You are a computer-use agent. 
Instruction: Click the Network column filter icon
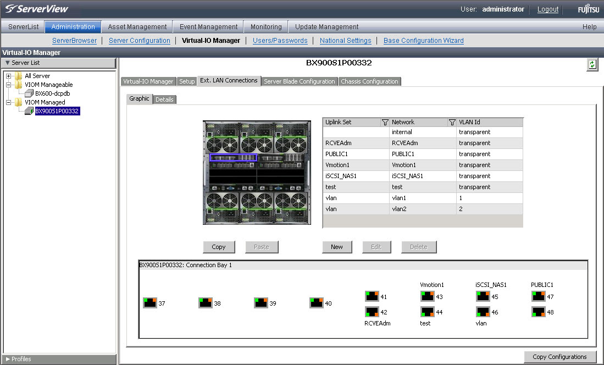452,122
